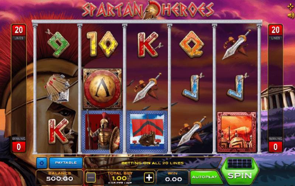Decrease total bet with minus button
Image resolution: width=295 pixels, height=186 pixels.
[x=91, y=178]
